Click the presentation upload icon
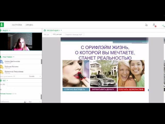The image size is (165, 124). click(45, 30)
